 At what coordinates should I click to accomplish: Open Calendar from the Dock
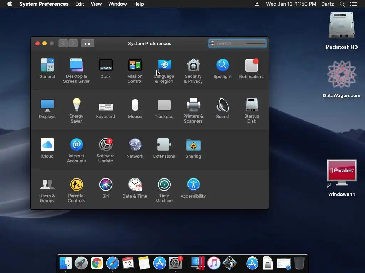coord(128,263)
